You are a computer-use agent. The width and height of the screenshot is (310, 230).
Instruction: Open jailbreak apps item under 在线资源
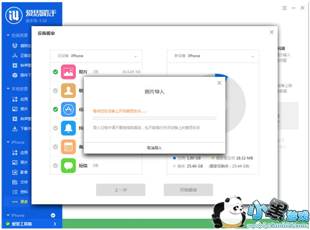pos(22,46)
